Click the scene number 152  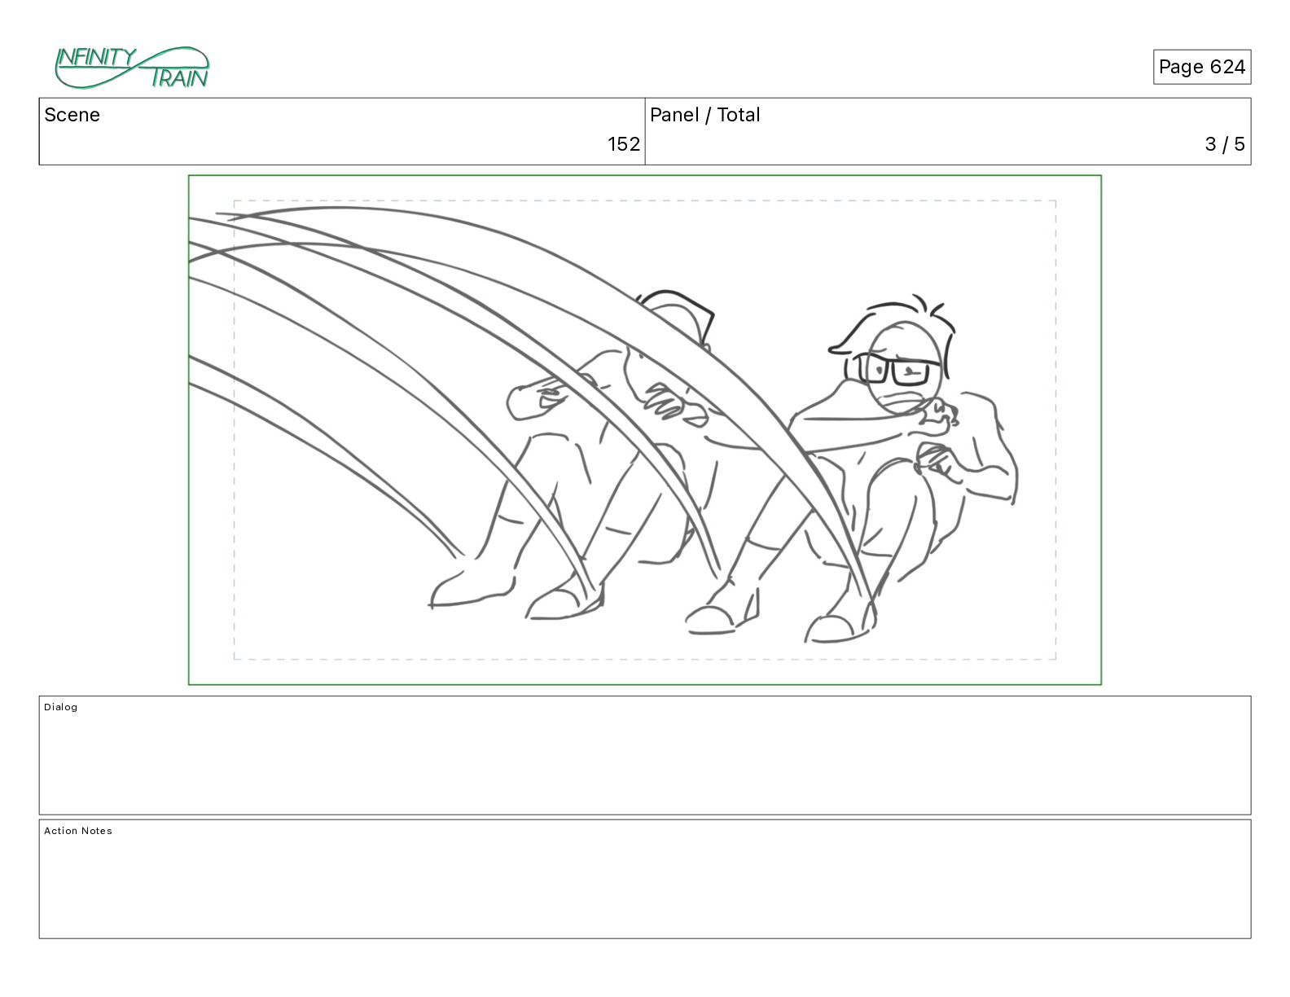[624, 144]
